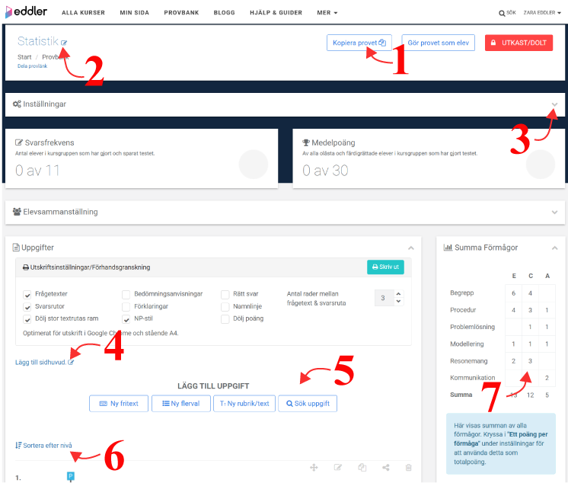Collapse the Summa Förmågor panel
568x483 pixels.
click(554, 248)
